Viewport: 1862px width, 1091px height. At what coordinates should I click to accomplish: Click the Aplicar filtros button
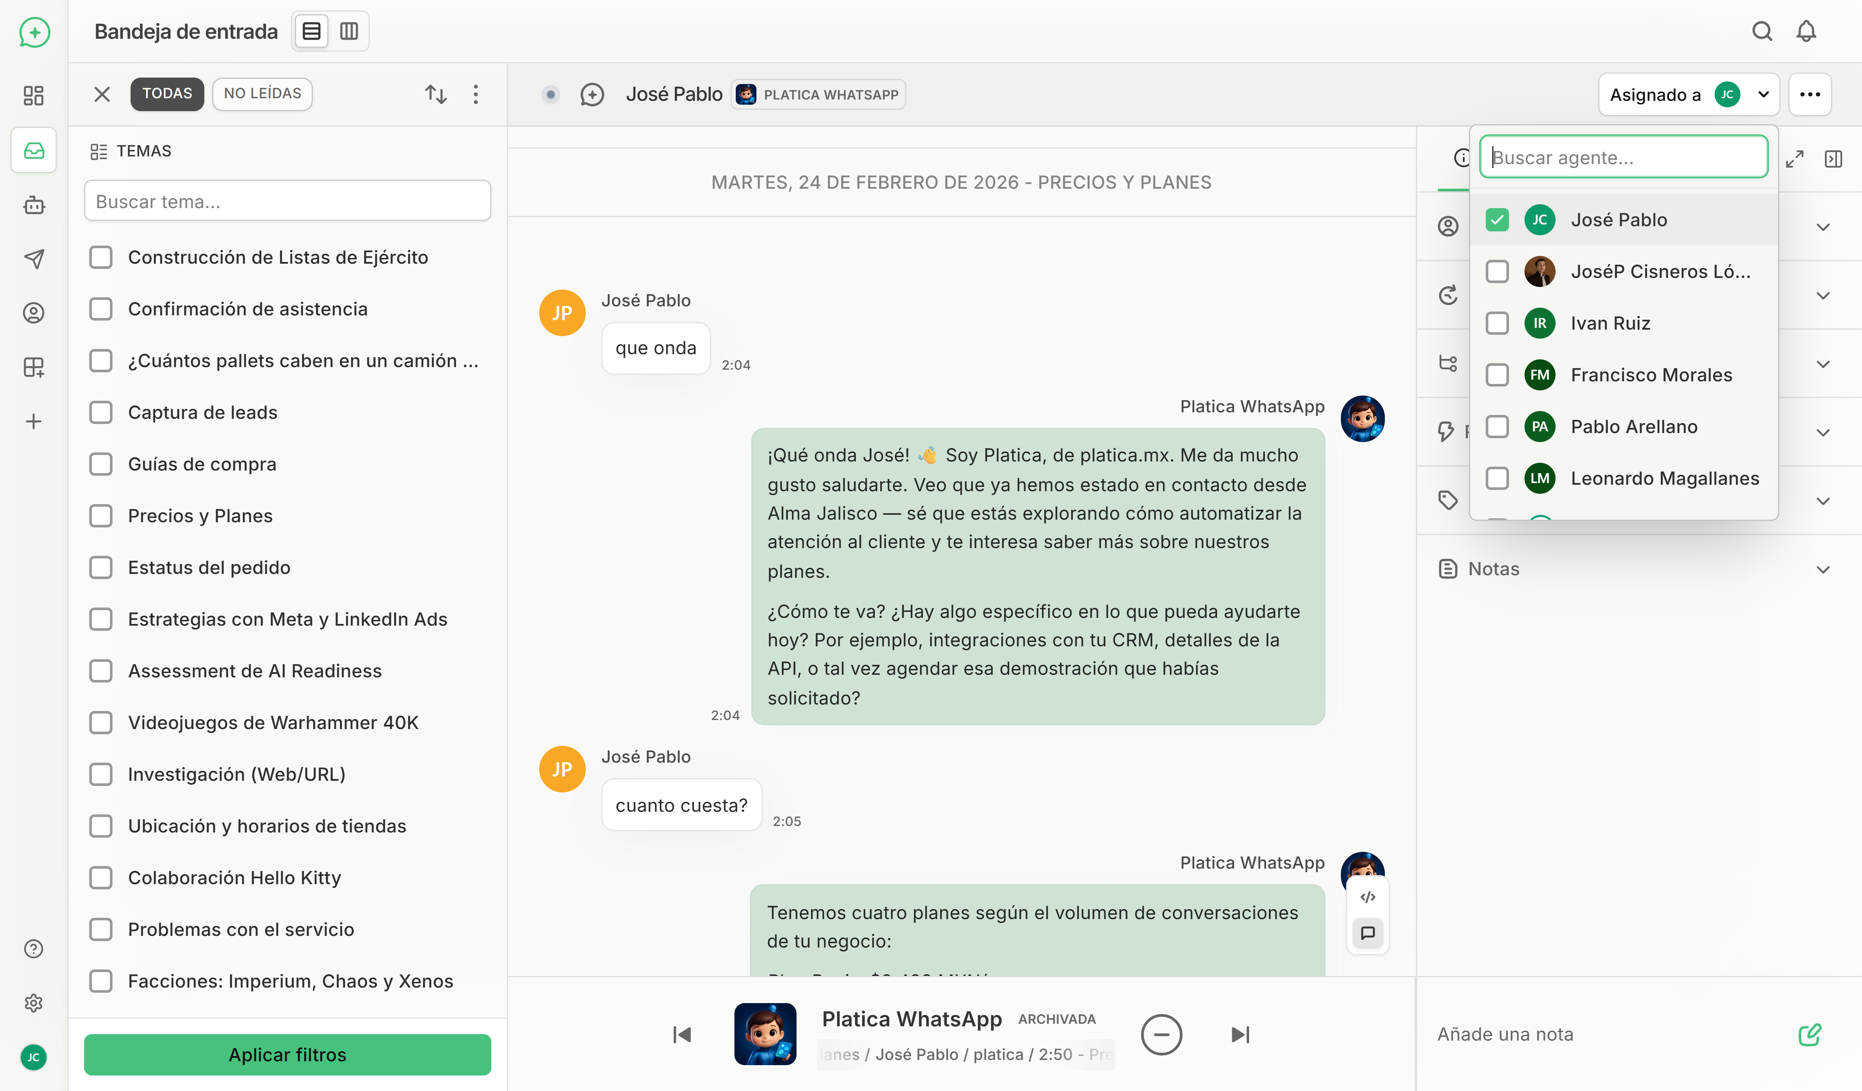[287, 1055]
